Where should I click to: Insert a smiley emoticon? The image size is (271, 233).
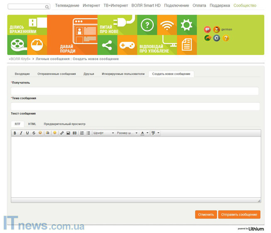click(54, 133)
